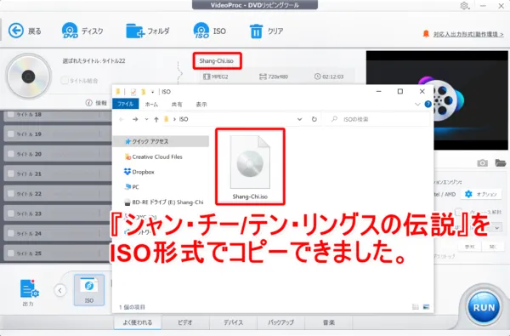Add a folder with フォルダ icon
Viewport: 510px width, 336px height.
coord(135,31)
